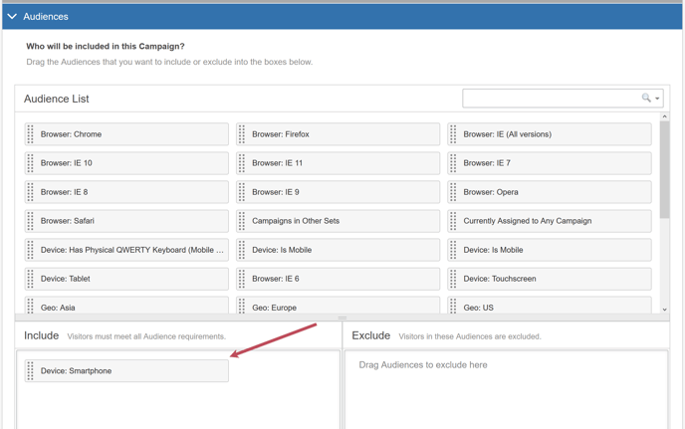The width and height of the screenshot is (685, 429).
Task: Select the Browser: Firefox audience
Action: 338,134
